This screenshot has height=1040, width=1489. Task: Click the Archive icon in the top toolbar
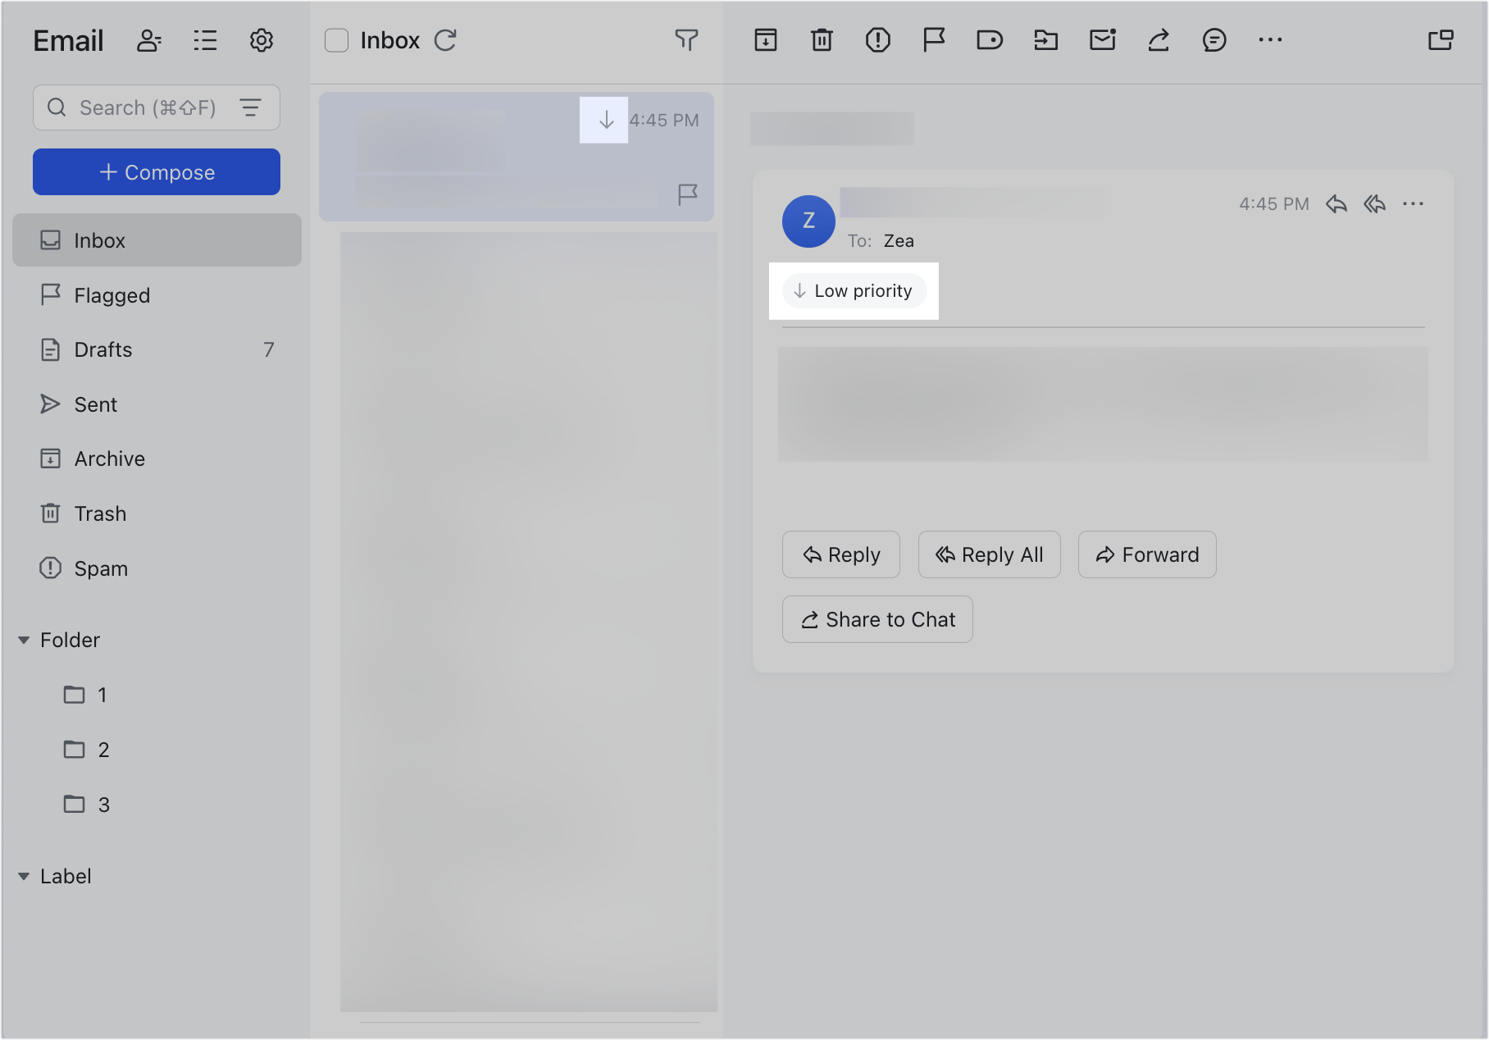click(x=765, y=40)
